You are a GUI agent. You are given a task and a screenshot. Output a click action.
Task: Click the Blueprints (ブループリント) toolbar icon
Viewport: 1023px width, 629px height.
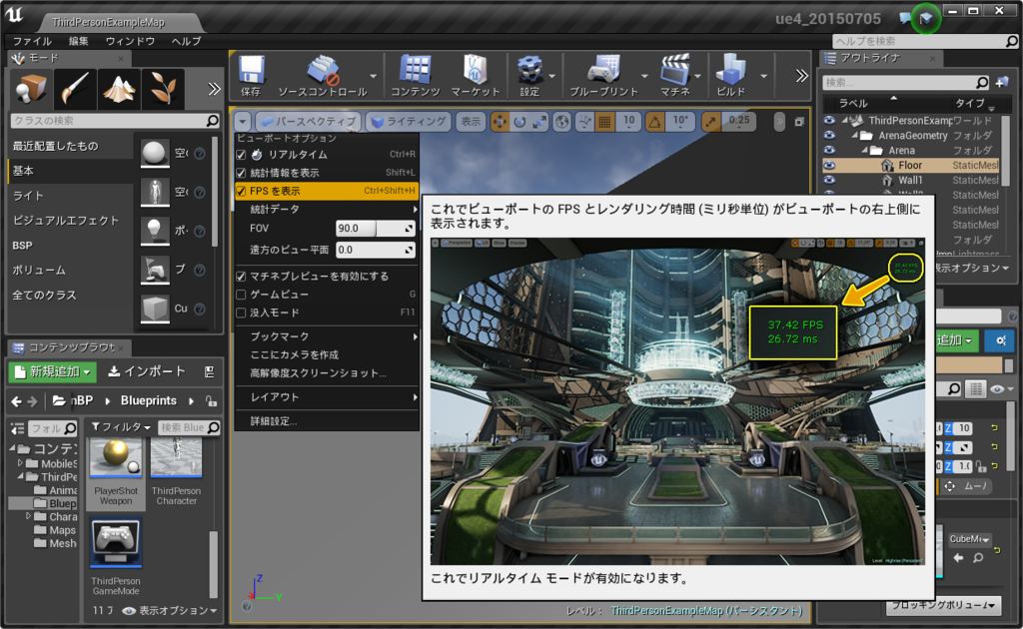pos(604,76)
